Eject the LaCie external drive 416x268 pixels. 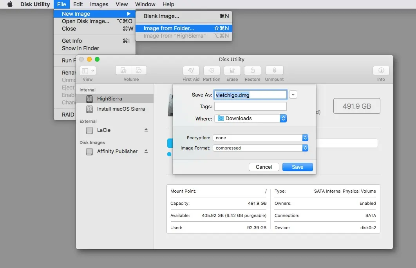click(x=146, y=130)
